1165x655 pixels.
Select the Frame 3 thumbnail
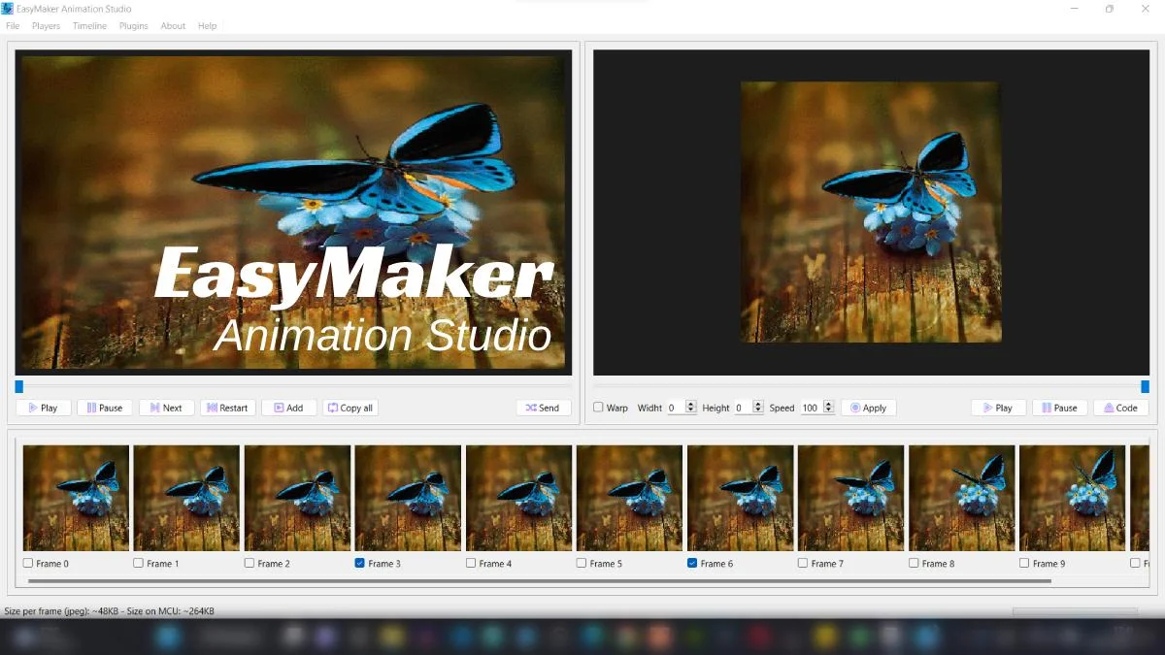coord(408,498)
